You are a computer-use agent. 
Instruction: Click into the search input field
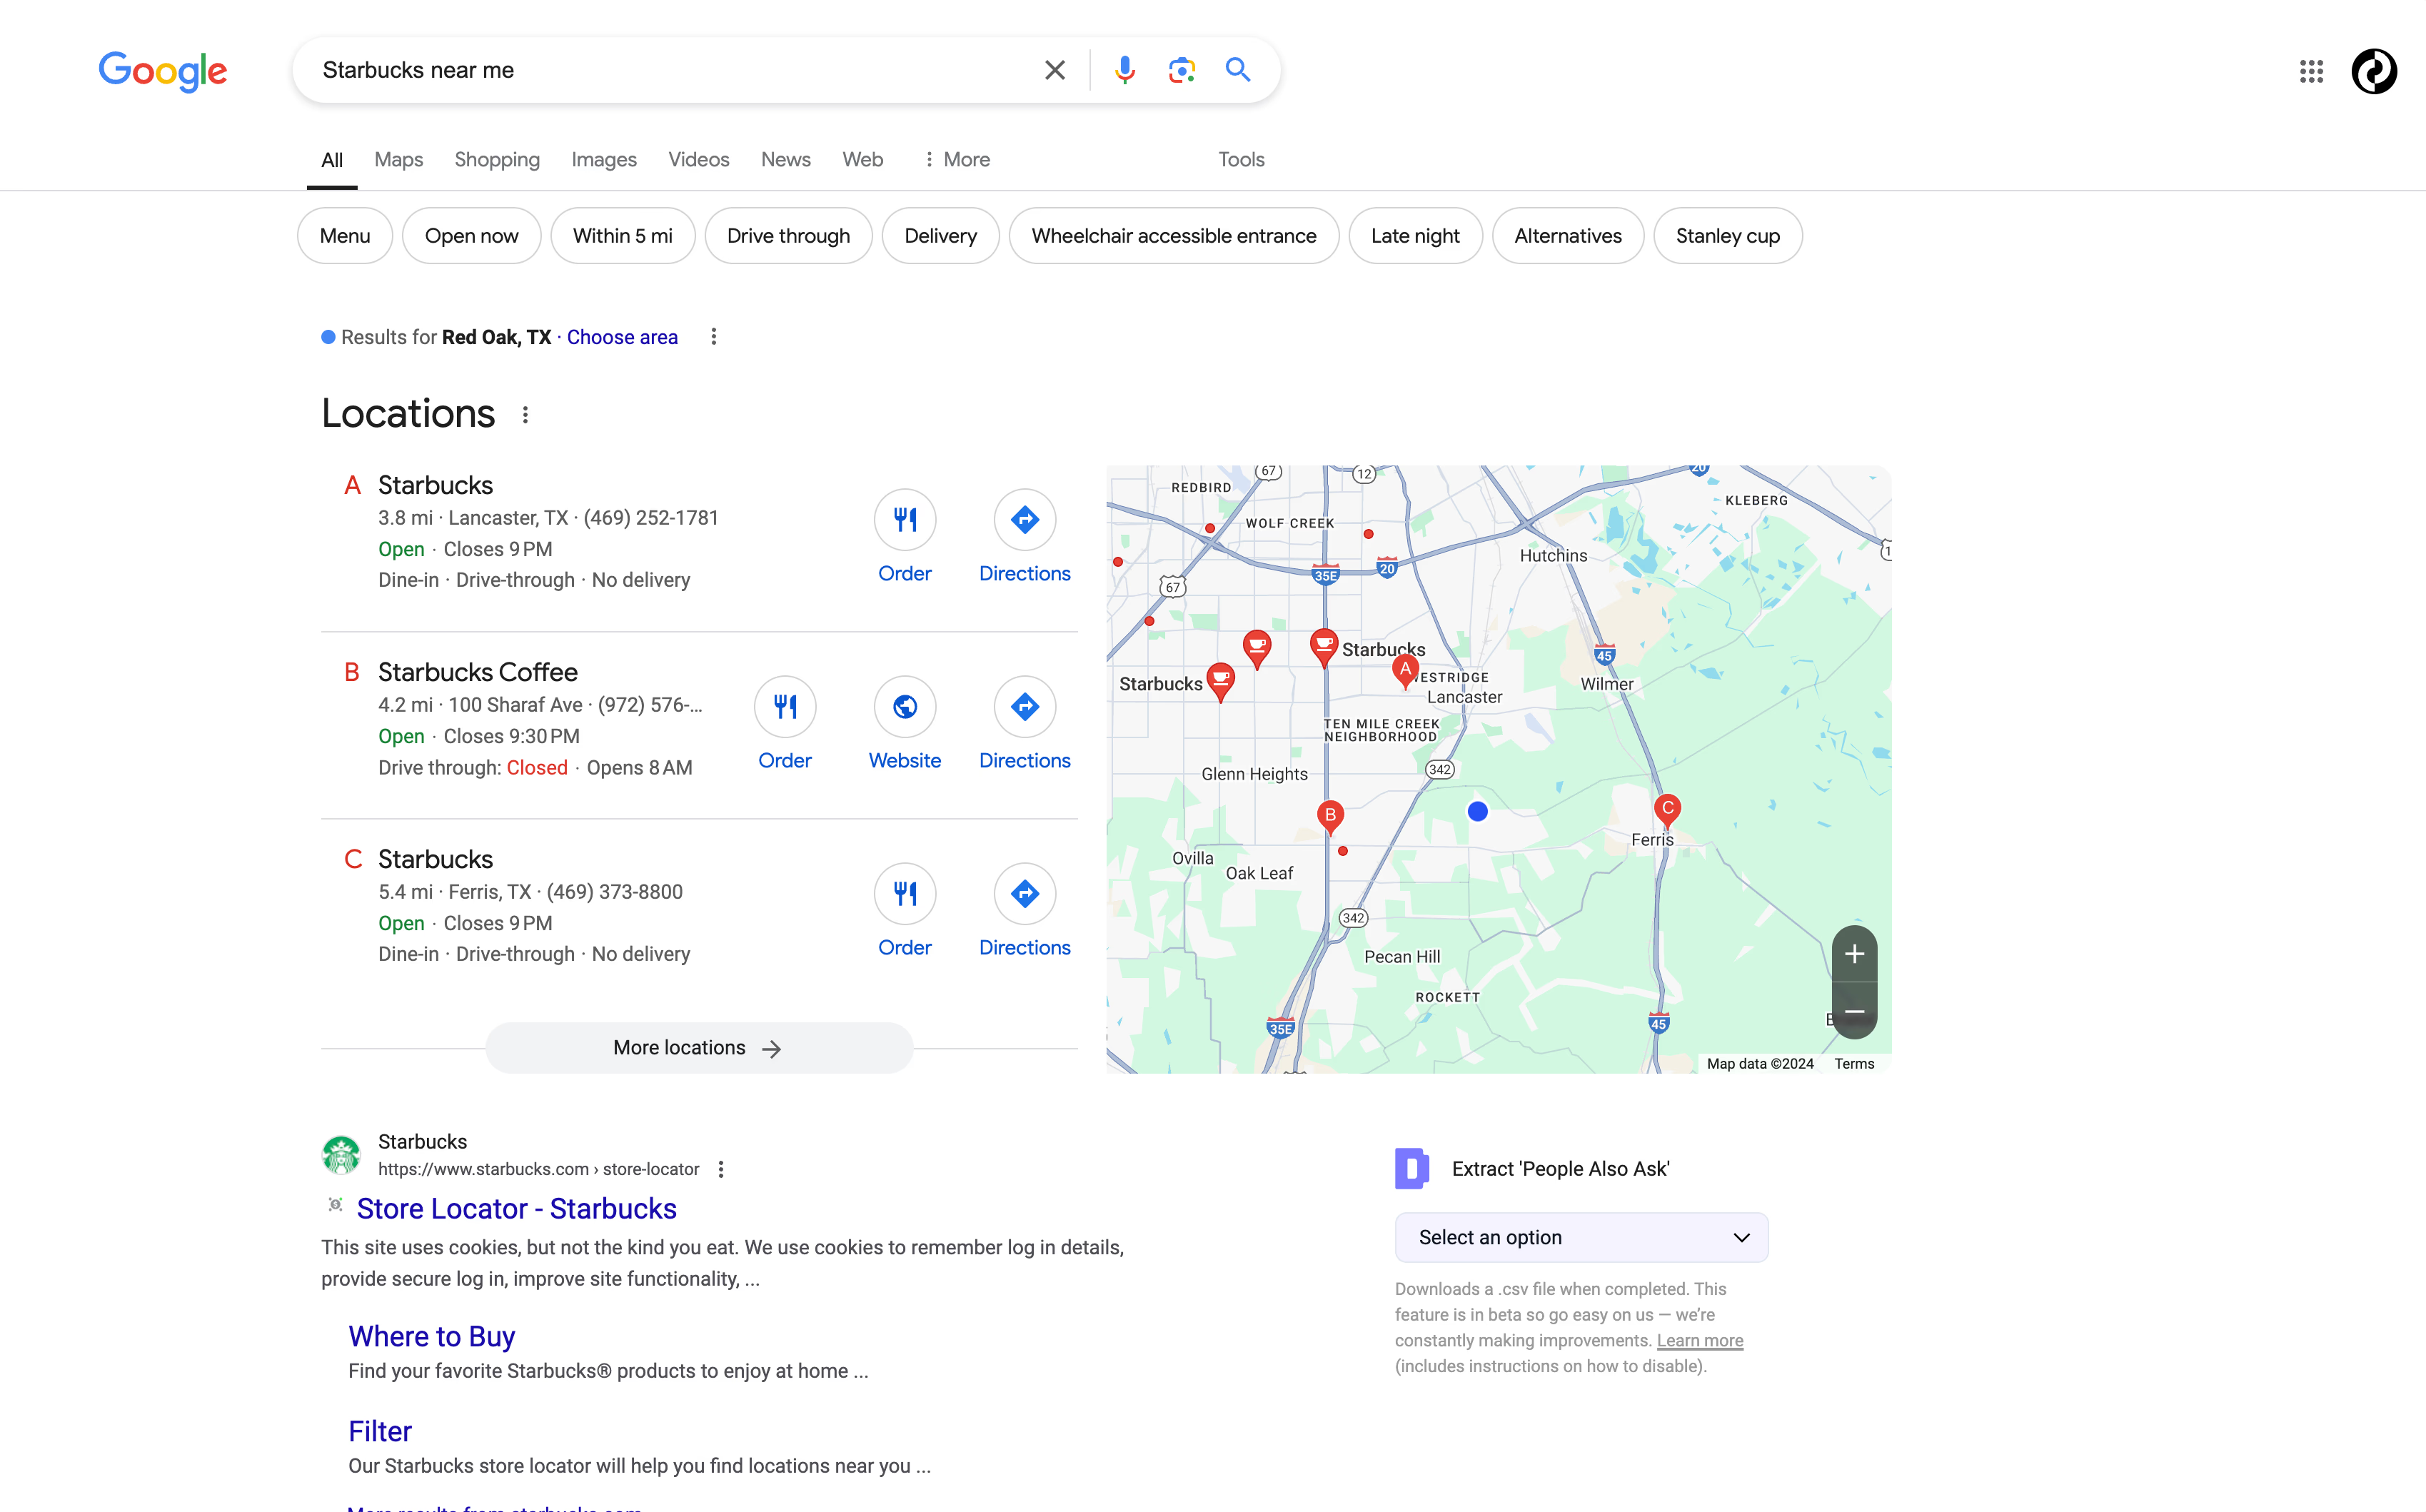670,70
